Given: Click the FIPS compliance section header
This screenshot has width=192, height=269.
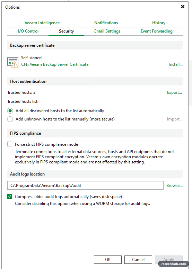Looking at the screenshot, I should tap(95, 133).
